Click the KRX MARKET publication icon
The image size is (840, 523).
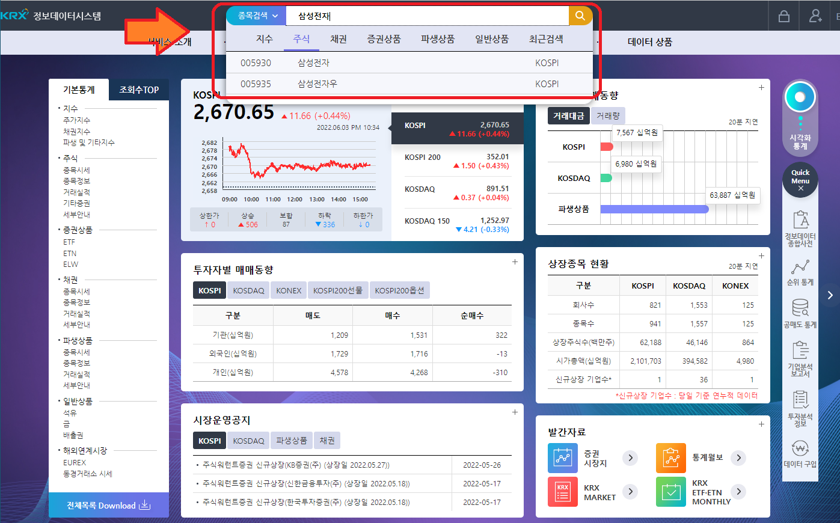[563, 492]
